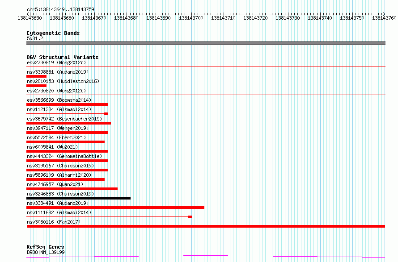
Task: Open variant nsv4443324 (GenomeinaBottle) label
Action: pyautogui.click(x=64, y=156)
